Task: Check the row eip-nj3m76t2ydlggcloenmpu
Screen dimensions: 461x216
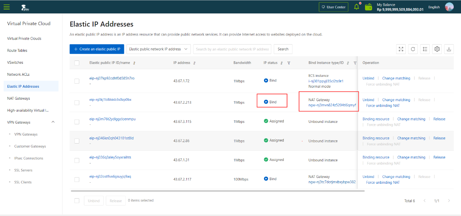Action: 77,122
